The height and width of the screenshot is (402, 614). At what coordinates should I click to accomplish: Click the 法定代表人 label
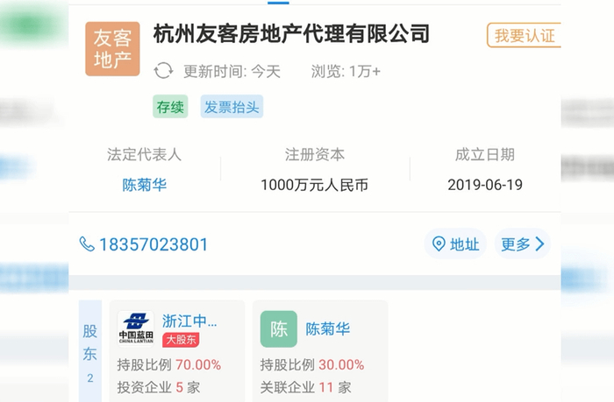(x=144, y=154)
